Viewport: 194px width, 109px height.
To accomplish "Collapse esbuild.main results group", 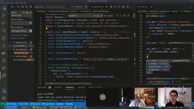I will coord(11,42).
